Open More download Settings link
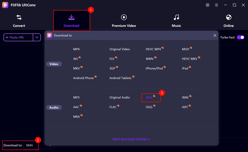Image resolution: width=248 pixels, height=152 pixels. coord(131,139)
